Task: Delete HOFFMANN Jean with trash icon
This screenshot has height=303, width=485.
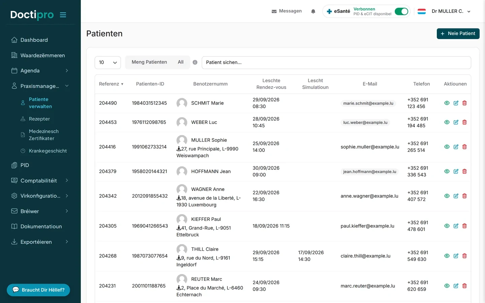Action: pyautogui.click(x=464, y=171)
